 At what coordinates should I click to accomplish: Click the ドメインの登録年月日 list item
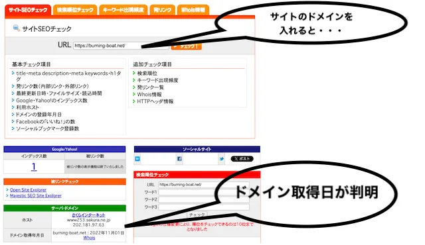[x=39, y=115]
